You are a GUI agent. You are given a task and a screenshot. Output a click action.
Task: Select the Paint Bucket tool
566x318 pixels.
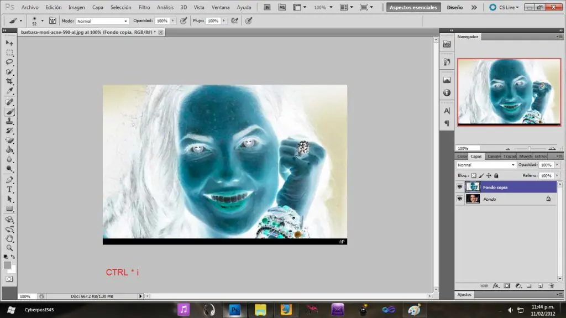click(x=9, y=150)
